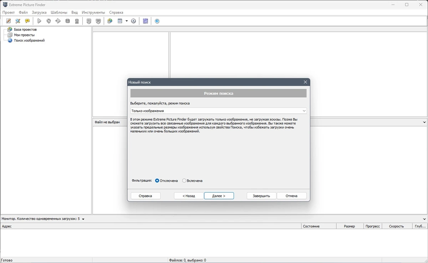This screenshot has width=428, height=263.
Task: Expand the Файл не выбран panel chevron
Action: point(424,122)
